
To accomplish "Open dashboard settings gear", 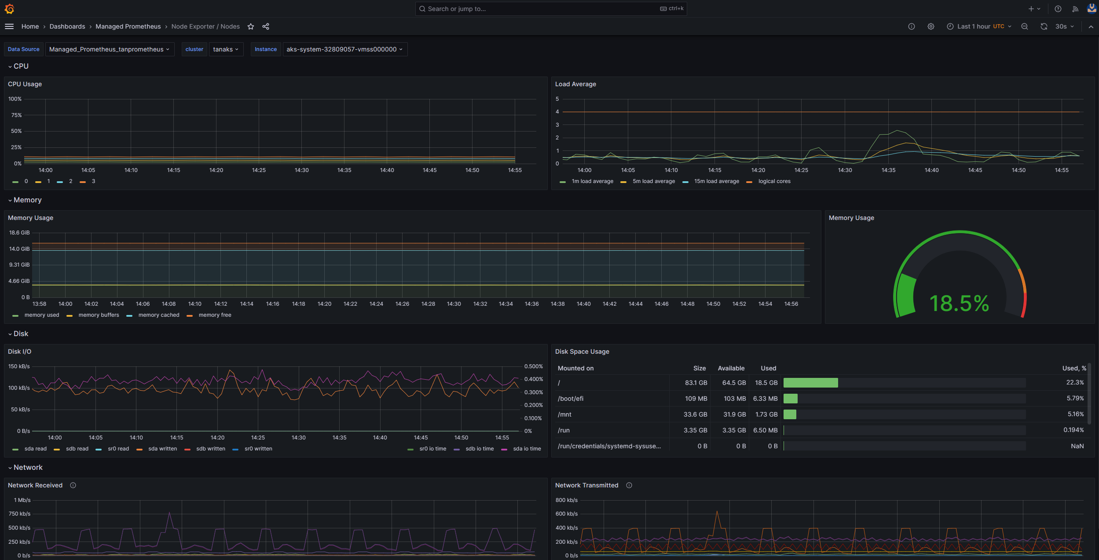I will [x=930, y=26].
